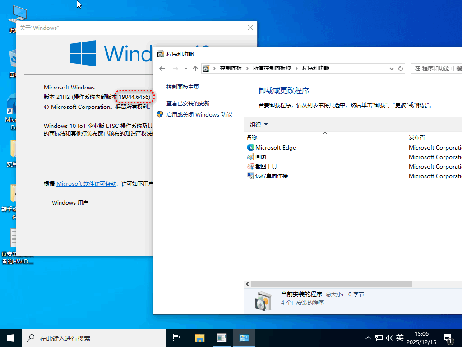Click the Microsoft Edge program icon in list
Image resolution: width=462 pixels, height=347 pixels.
pos(251,147)
